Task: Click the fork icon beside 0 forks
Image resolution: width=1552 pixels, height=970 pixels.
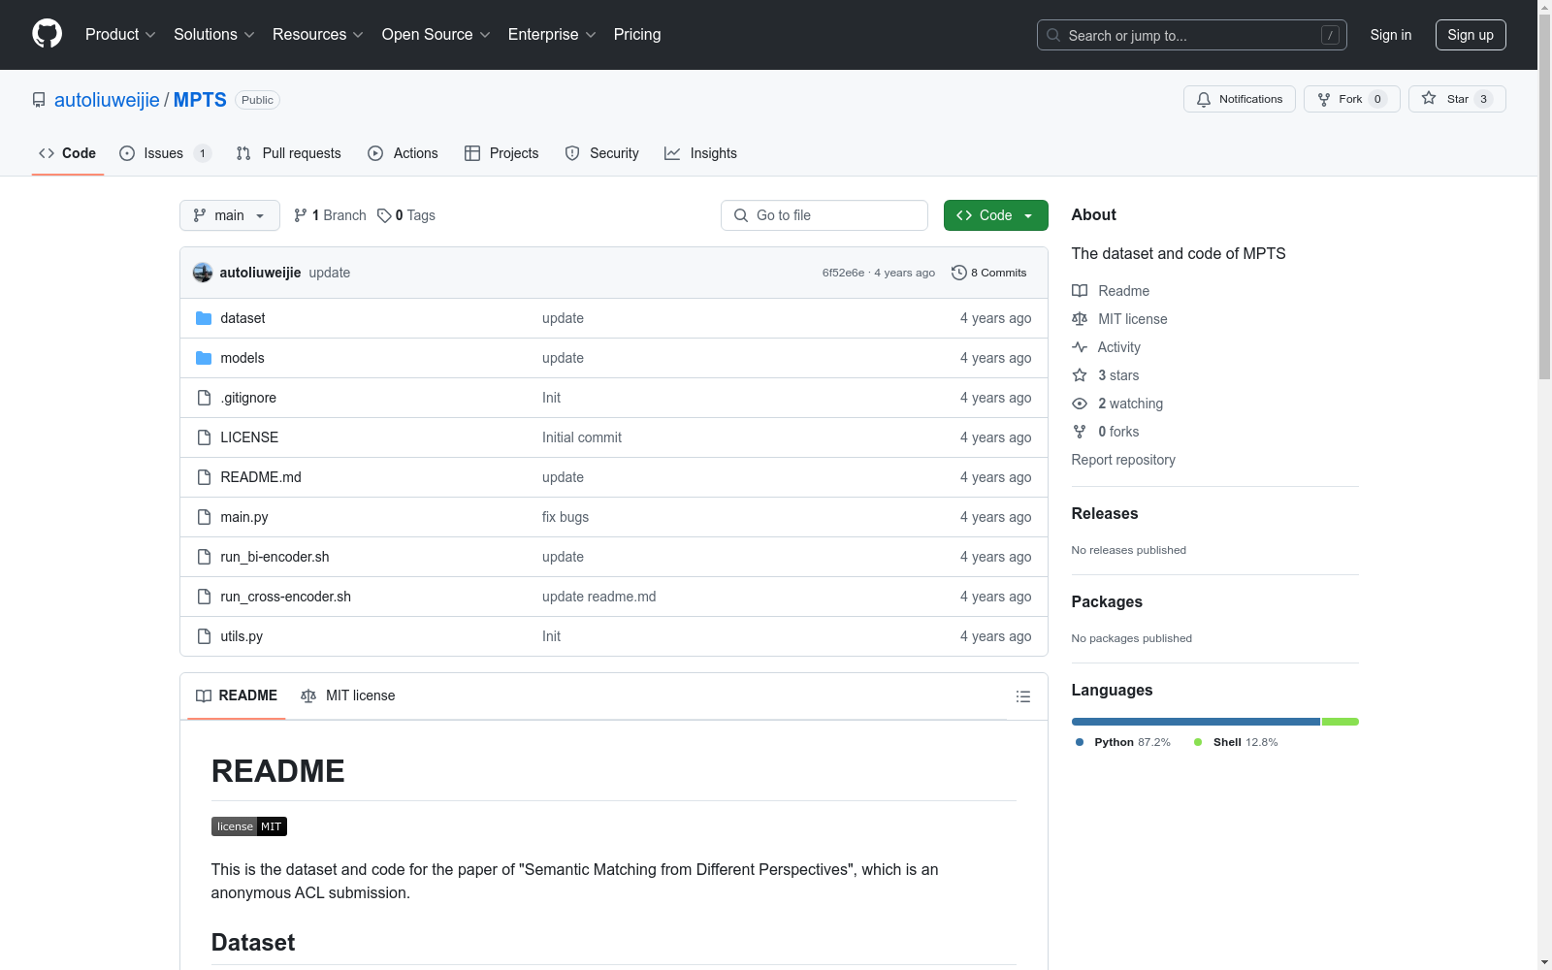Action: pyautogui.click(x=1080, y=432)
